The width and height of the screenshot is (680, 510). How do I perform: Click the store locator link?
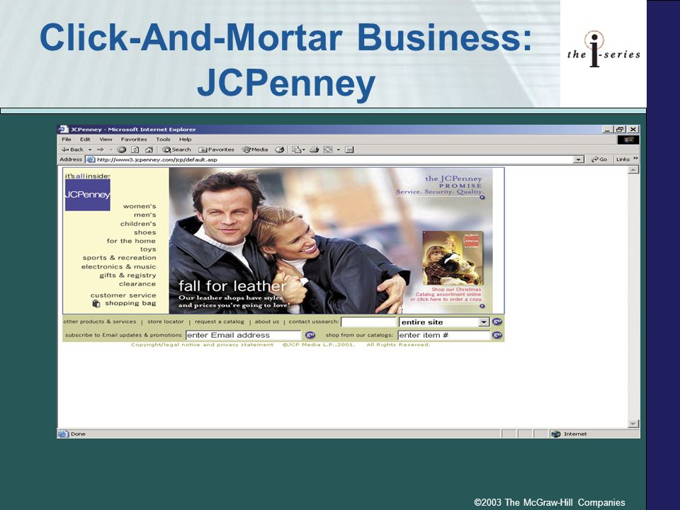coord(166,322)
